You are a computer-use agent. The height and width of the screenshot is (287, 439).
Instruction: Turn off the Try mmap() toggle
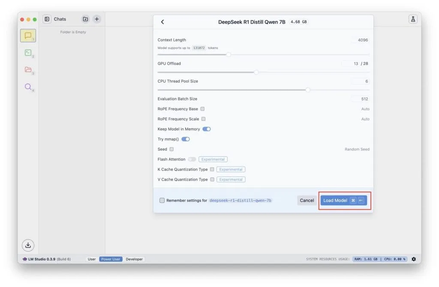coord(185,139)
